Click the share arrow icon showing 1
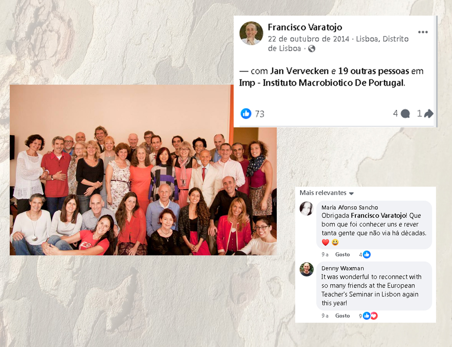This screenshot has height=347, width=452. pos(429,113)
